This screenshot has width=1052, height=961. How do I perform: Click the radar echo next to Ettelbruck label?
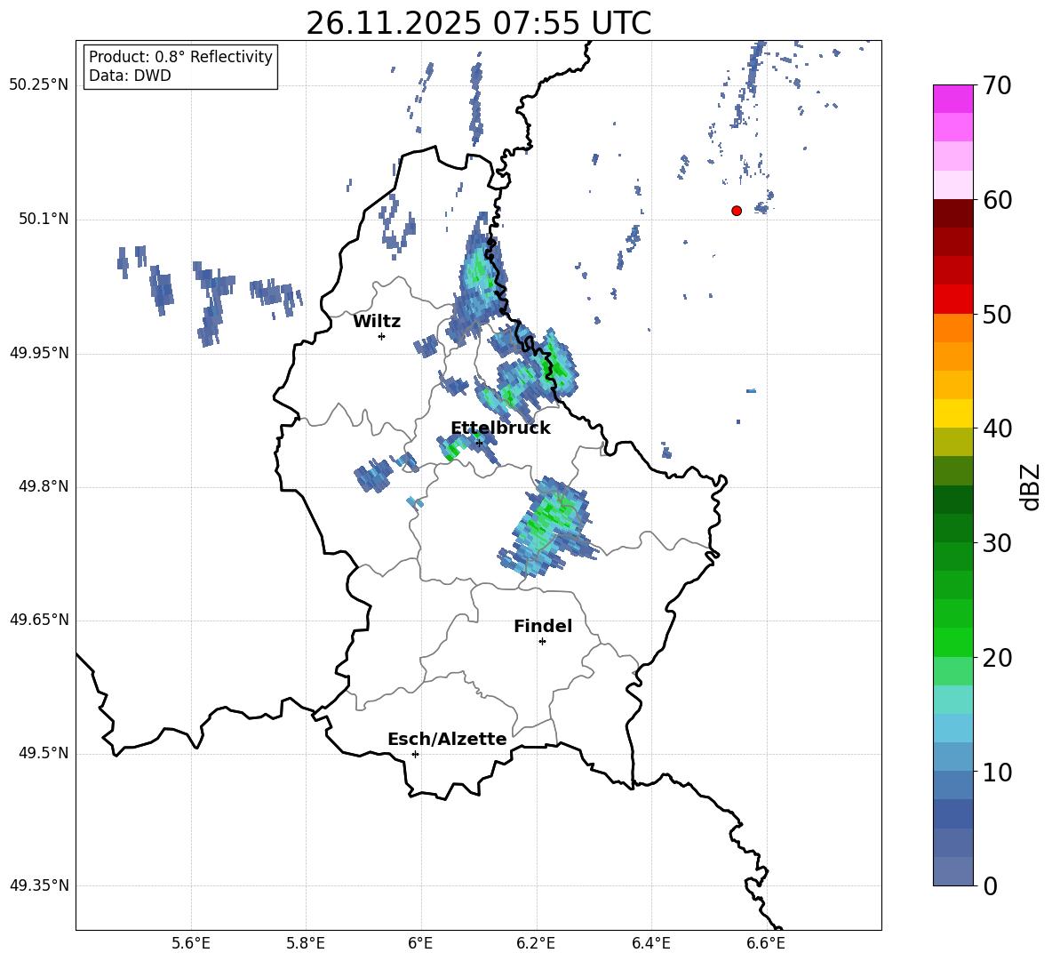click(467, 446)
